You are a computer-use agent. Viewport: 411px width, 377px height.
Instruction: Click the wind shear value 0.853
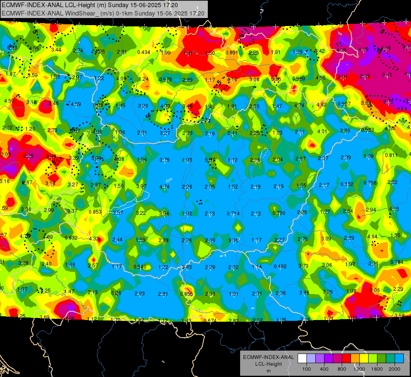[x=95, y=212]
